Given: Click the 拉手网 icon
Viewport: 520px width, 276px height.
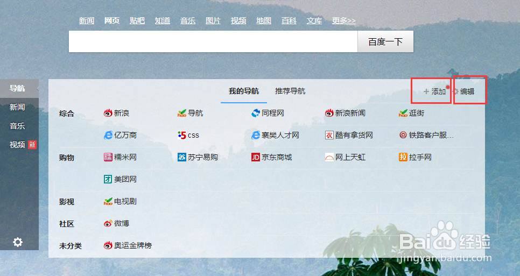Looking at the screenshot, I should (x=403, y=157).
